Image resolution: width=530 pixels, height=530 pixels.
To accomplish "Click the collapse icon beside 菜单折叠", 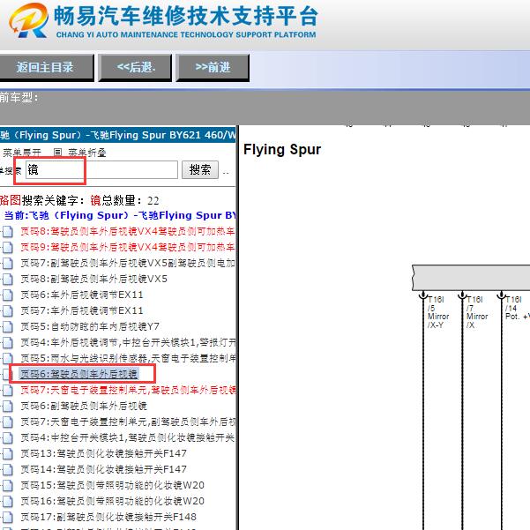I will point(57,153).
